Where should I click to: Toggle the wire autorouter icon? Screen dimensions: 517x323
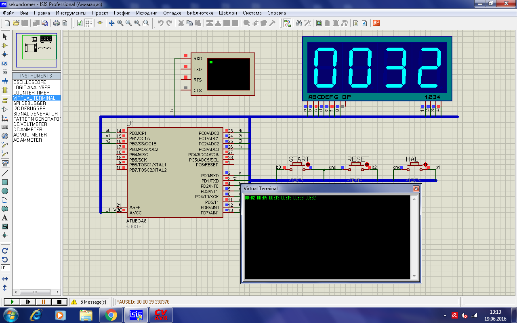(287, 23)
